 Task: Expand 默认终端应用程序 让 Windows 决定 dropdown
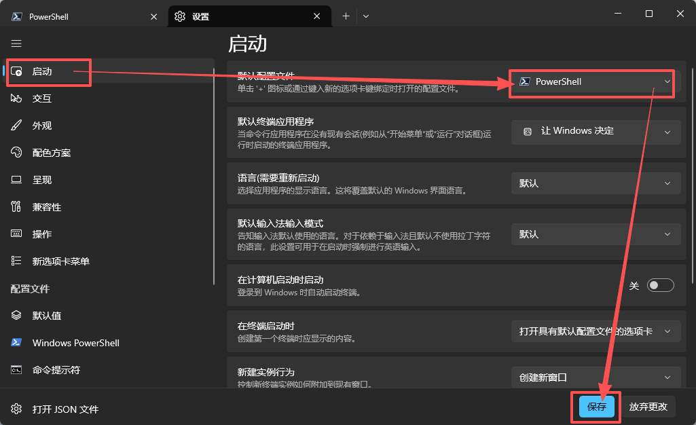[596, 132]
